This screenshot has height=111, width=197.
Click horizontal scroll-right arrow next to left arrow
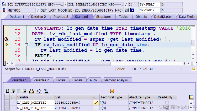12,64
